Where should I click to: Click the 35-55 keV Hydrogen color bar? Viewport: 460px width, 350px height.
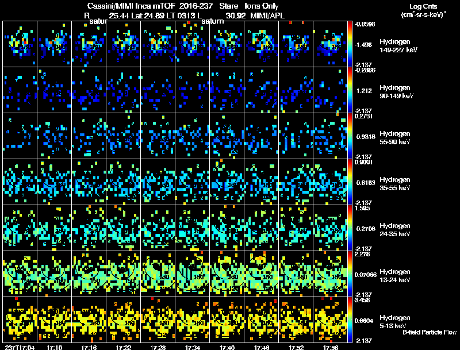(x=351, y=182)
